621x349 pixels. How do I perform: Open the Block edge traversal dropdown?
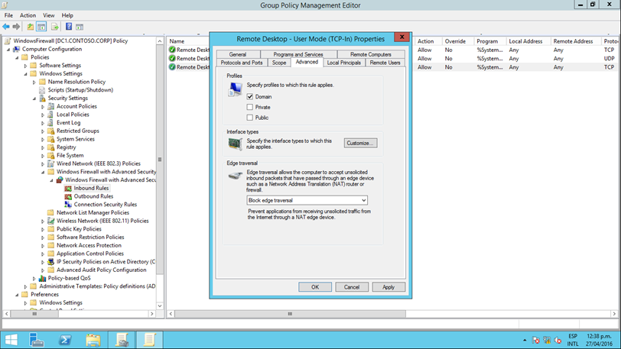pos(307,200)
